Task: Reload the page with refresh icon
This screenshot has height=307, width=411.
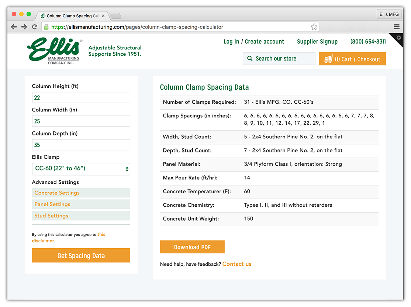Action: pos(35,27)
